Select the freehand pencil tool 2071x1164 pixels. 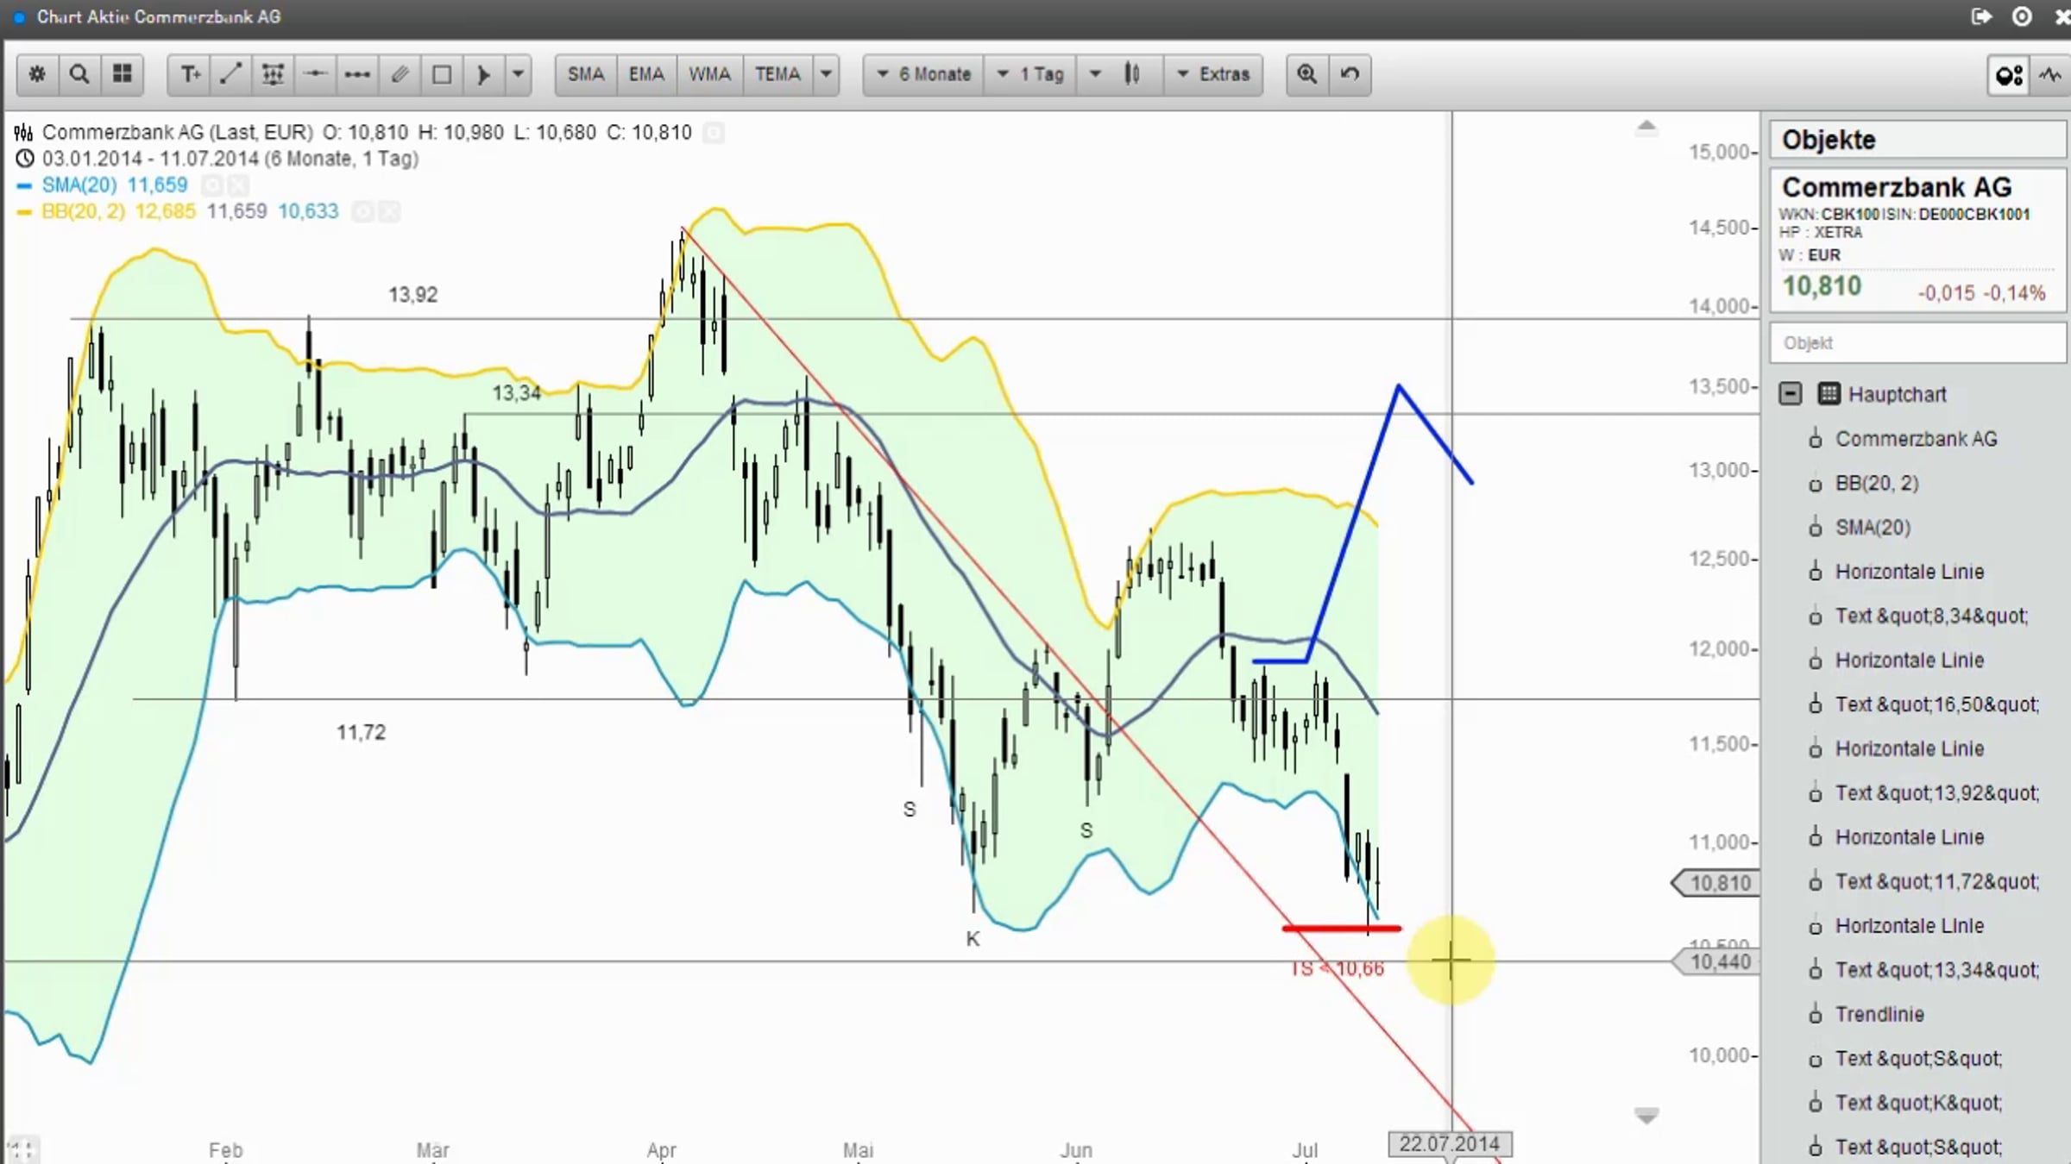pos(400,74)
